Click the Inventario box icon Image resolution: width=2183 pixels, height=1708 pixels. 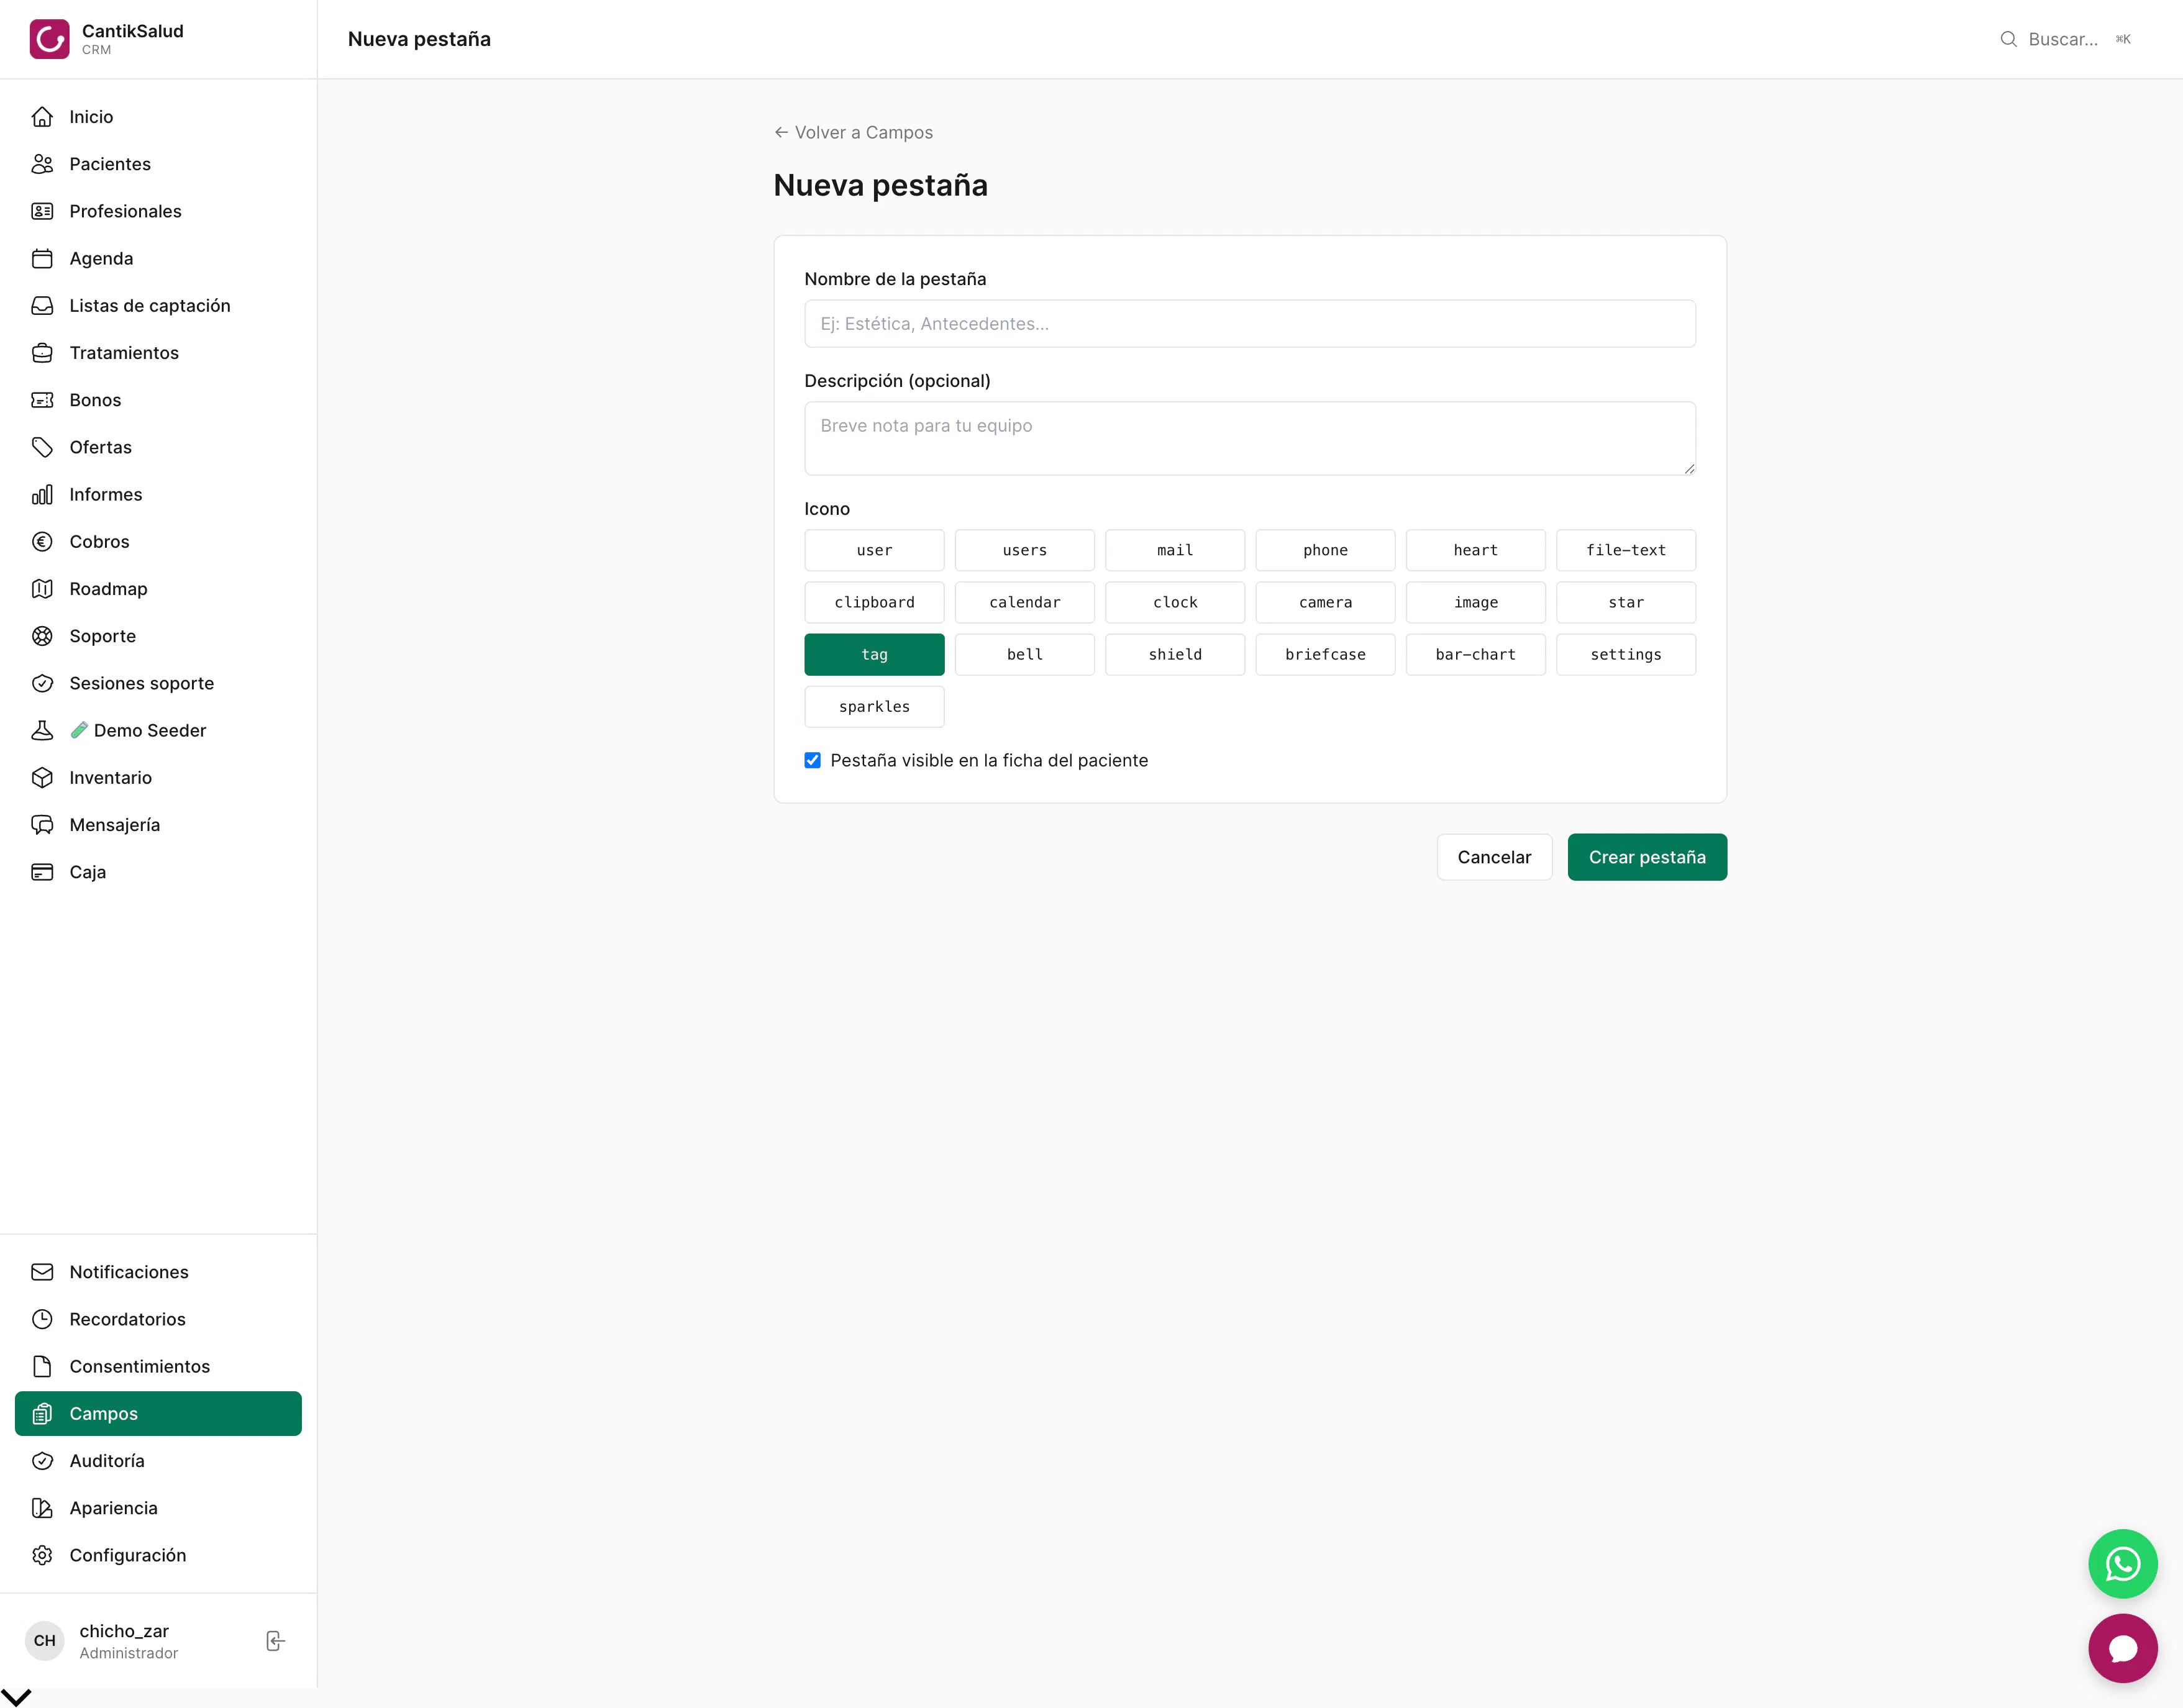42,777
